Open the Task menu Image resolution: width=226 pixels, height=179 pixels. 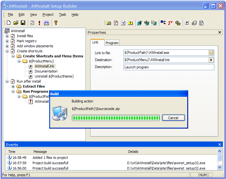pyautogui.click(x=62, y=14)
